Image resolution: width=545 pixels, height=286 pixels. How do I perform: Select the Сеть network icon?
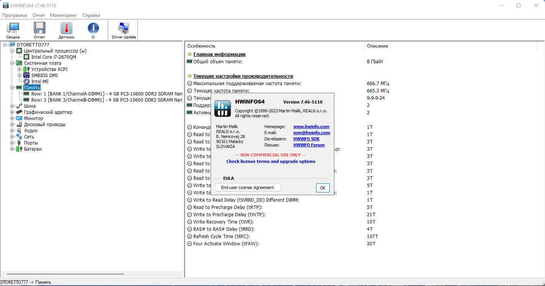click(19, 136)
